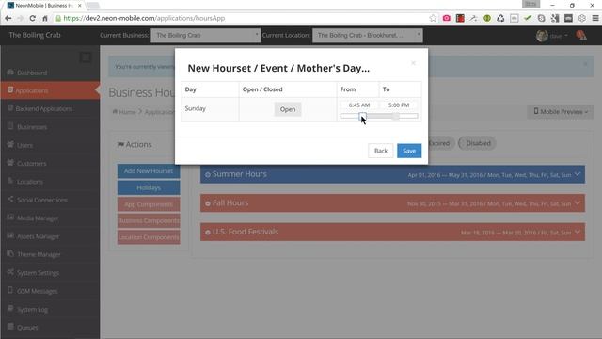The image size is (602, 339).
Task: Click the From time slider handle
Action: (362, 116)
